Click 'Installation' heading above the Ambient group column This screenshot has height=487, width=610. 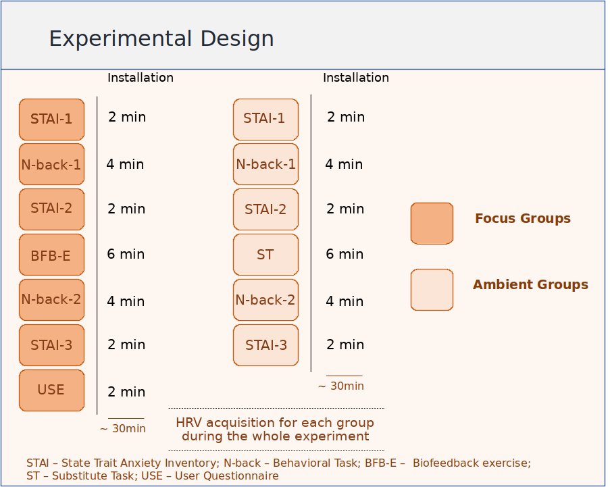[356, 78]
